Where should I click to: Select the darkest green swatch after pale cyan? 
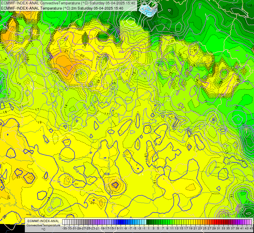point(148,222)
